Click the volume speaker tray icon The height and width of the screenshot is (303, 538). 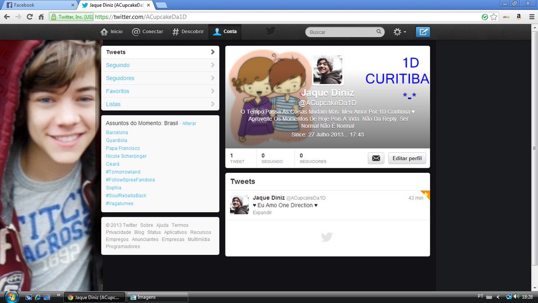point(517,297)
